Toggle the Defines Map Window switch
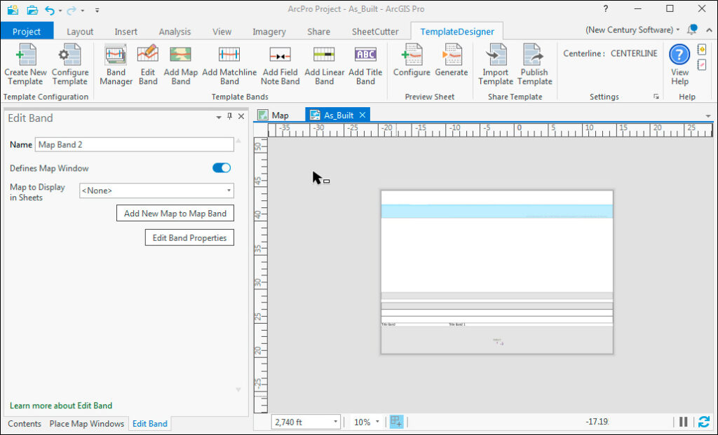Screen dimensions: 718x435 (221, 168)
